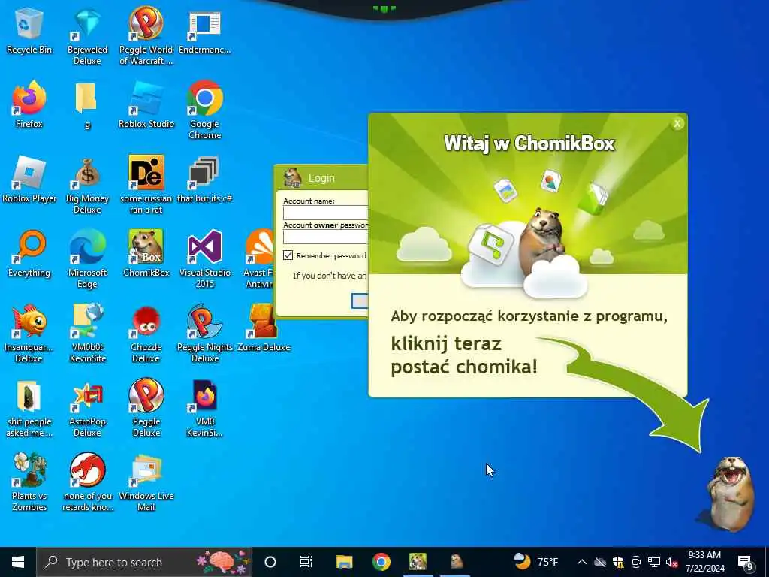This screenshot has width=769, height=577.
Task: Select the 'none of you retards kno...' icon
Action: click(87, 483)
